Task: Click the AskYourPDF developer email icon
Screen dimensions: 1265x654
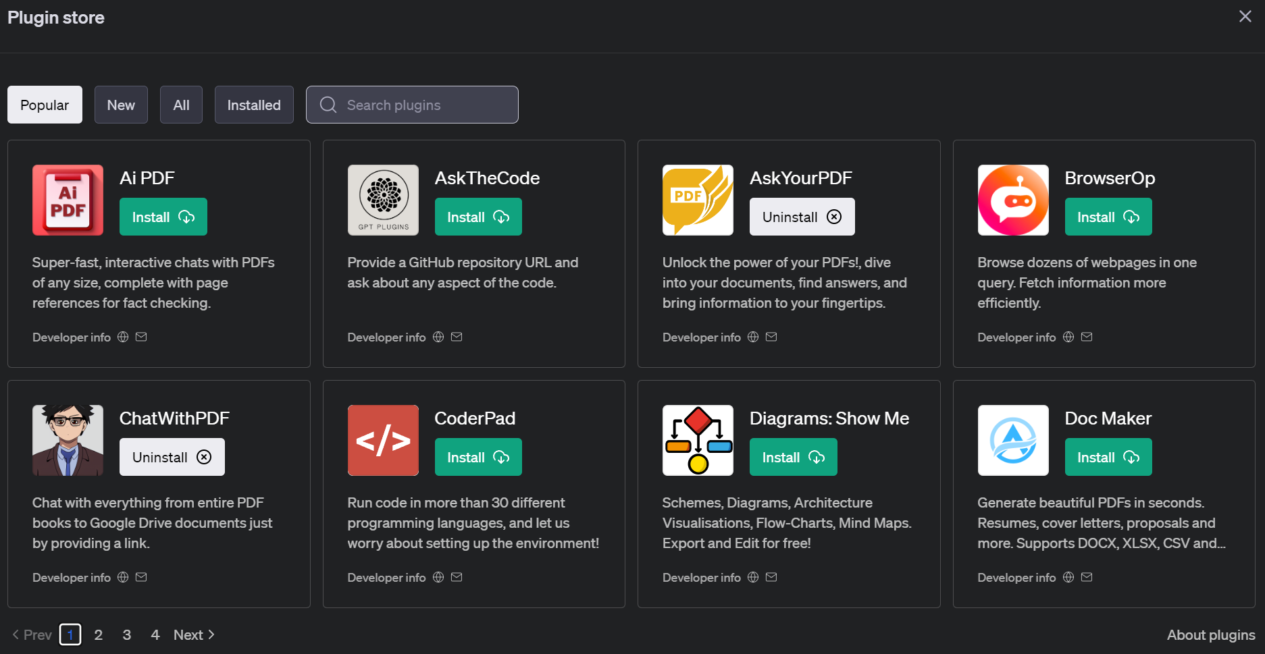Action: [771, 337]
